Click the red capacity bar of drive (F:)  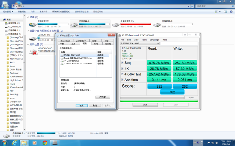136,24
